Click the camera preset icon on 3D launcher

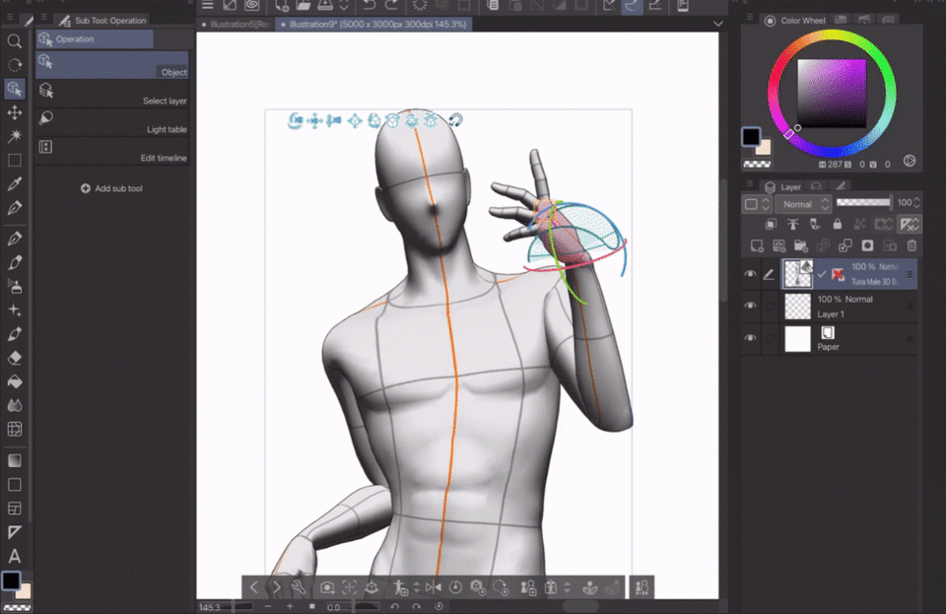pos(327,587)
